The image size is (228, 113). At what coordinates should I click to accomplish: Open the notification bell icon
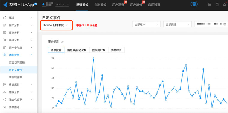(x=224, y=5)
